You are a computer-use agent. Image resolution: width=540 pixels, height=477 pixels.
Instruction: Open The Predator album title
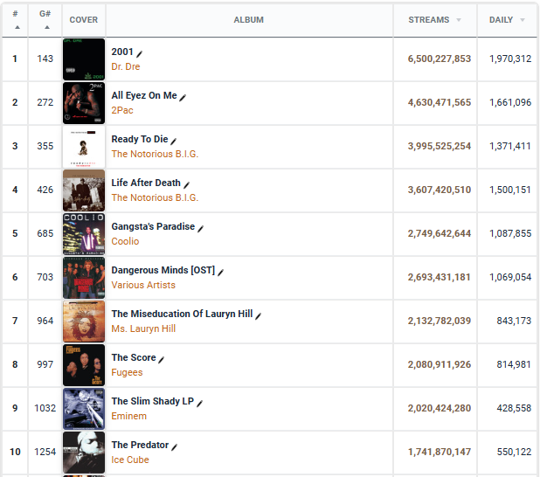pos(140,445)
